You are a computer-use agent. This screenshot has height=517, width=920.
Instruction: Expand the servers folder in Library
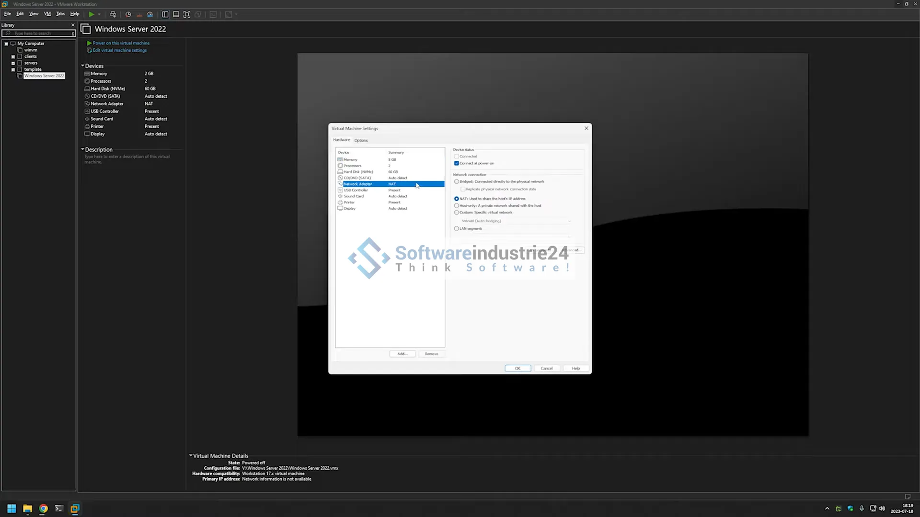pos(13,63)
